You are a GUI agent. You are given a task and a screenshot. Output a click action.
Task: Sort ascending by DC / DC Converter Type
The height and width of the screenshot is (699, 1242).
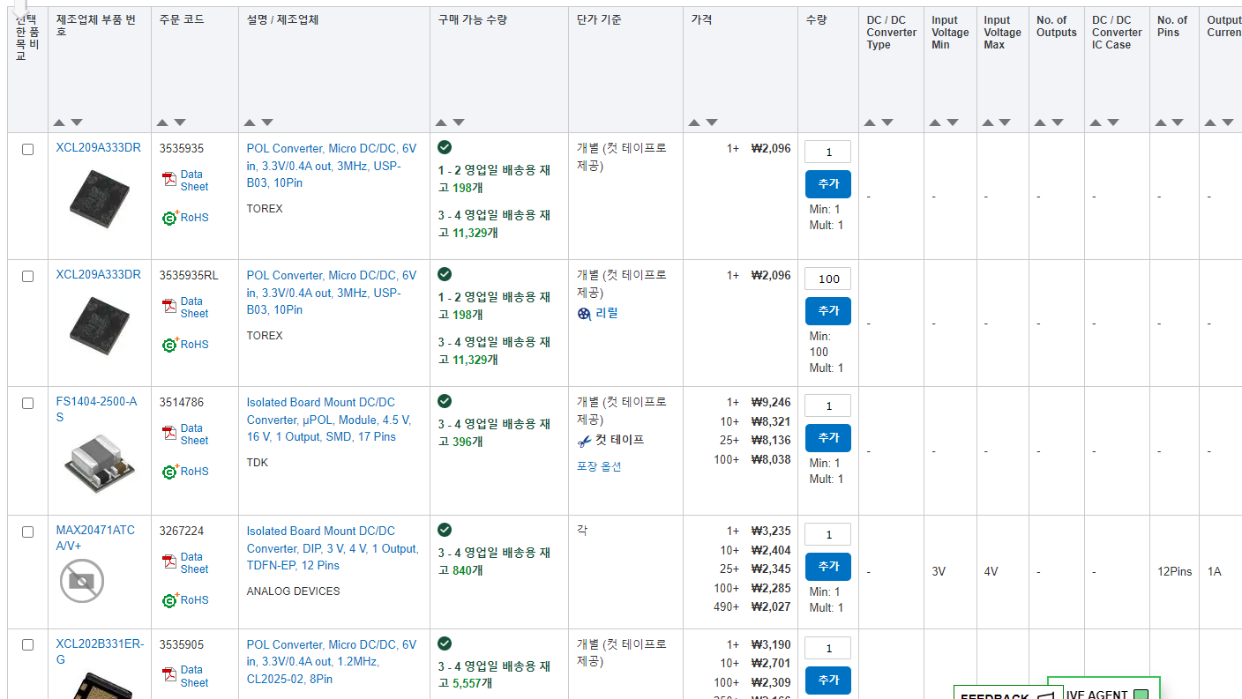click(870, 123)
